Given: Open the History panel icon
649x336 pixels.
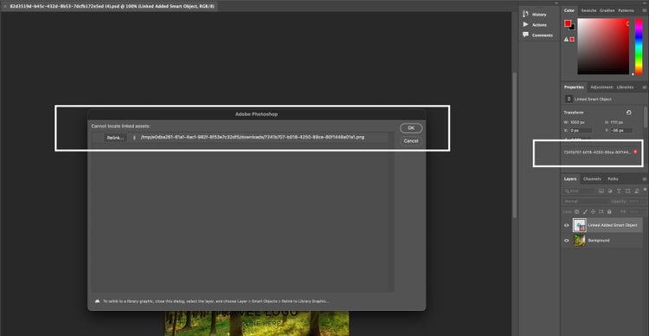Looking at the screenshot, I should pyautogui.click(x=525, y=14).
